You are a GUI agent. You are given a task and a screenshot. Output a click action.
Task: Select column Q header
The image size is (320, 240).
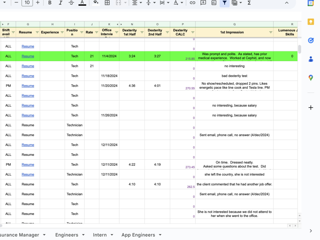(234, 24)
